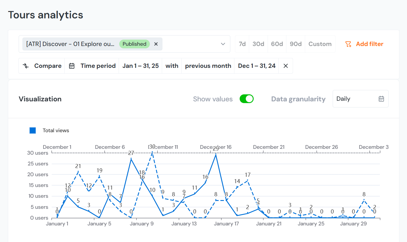Select the 7d time range

tap(242, 44)
